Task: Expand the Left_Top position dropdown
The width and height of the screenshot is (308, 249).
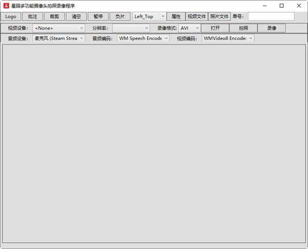Action: [149, 16]
